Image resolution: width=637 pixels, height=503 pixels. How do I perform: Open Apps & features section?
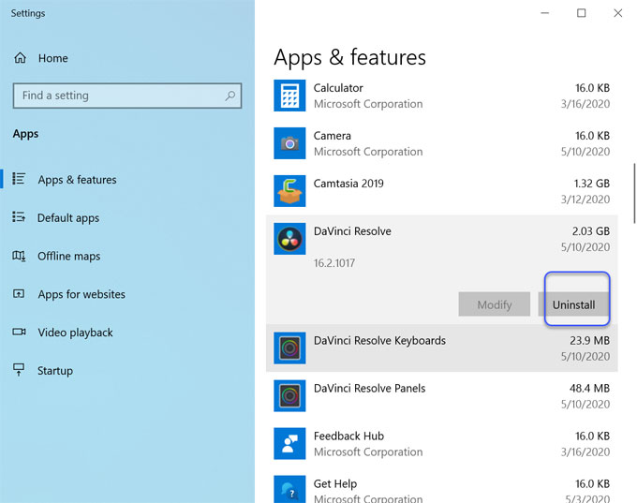[77, 180]
